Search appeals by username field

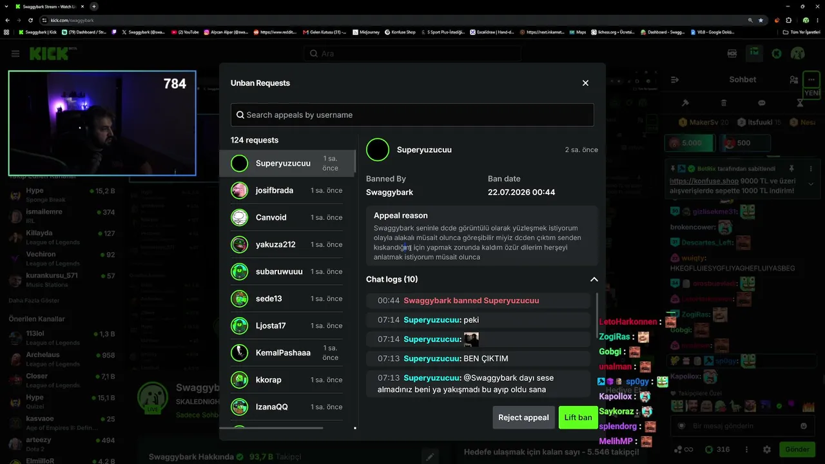pos(412,115)
